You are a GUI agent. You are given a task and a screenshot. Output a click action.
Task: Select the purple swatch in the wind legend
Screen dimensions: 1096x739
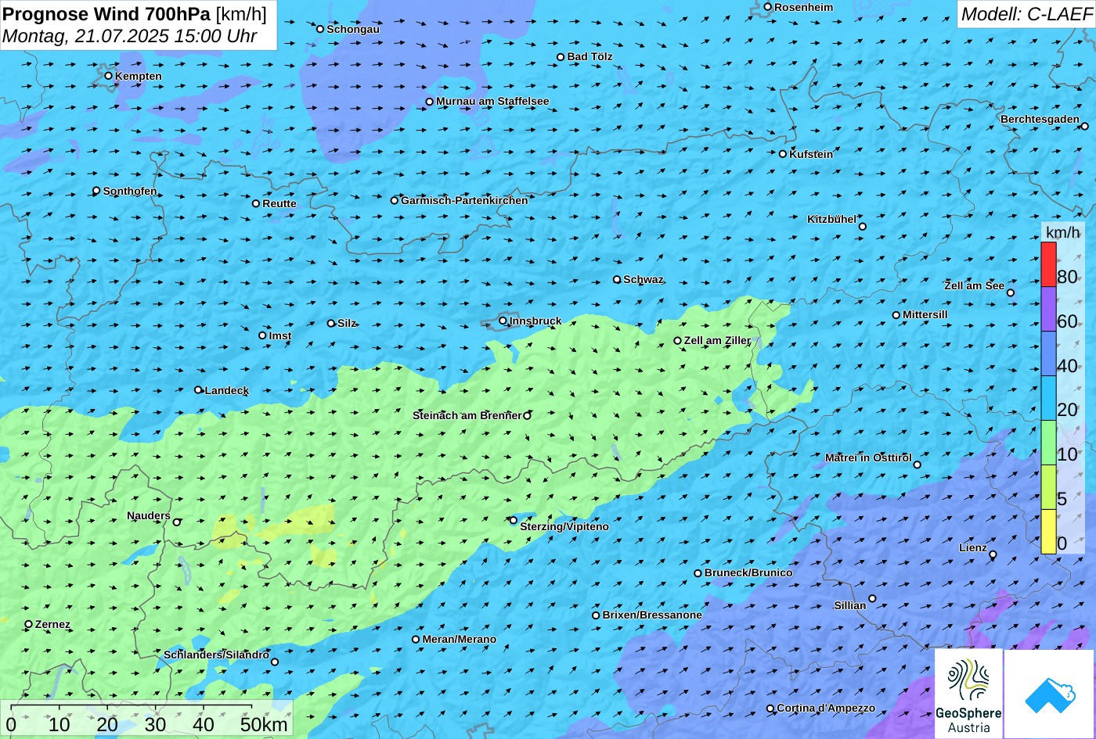(1048, 309)
